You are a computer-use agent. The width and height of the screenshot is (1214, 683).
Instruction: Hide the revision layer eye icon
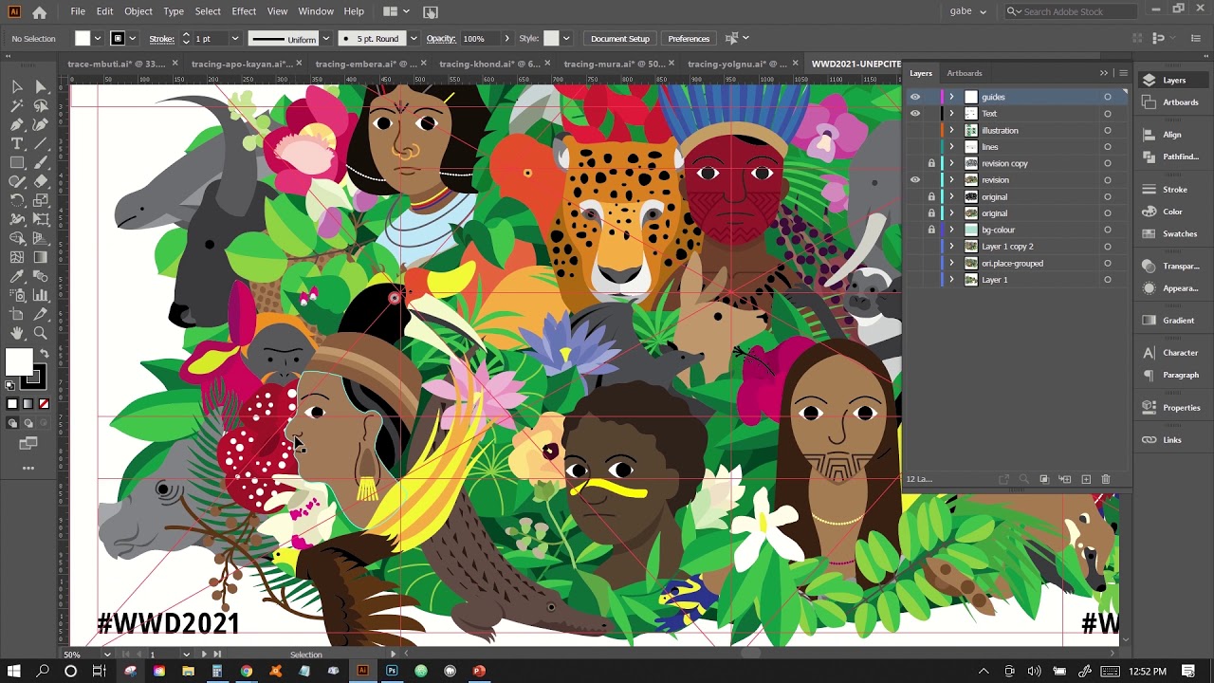[915, 179]
